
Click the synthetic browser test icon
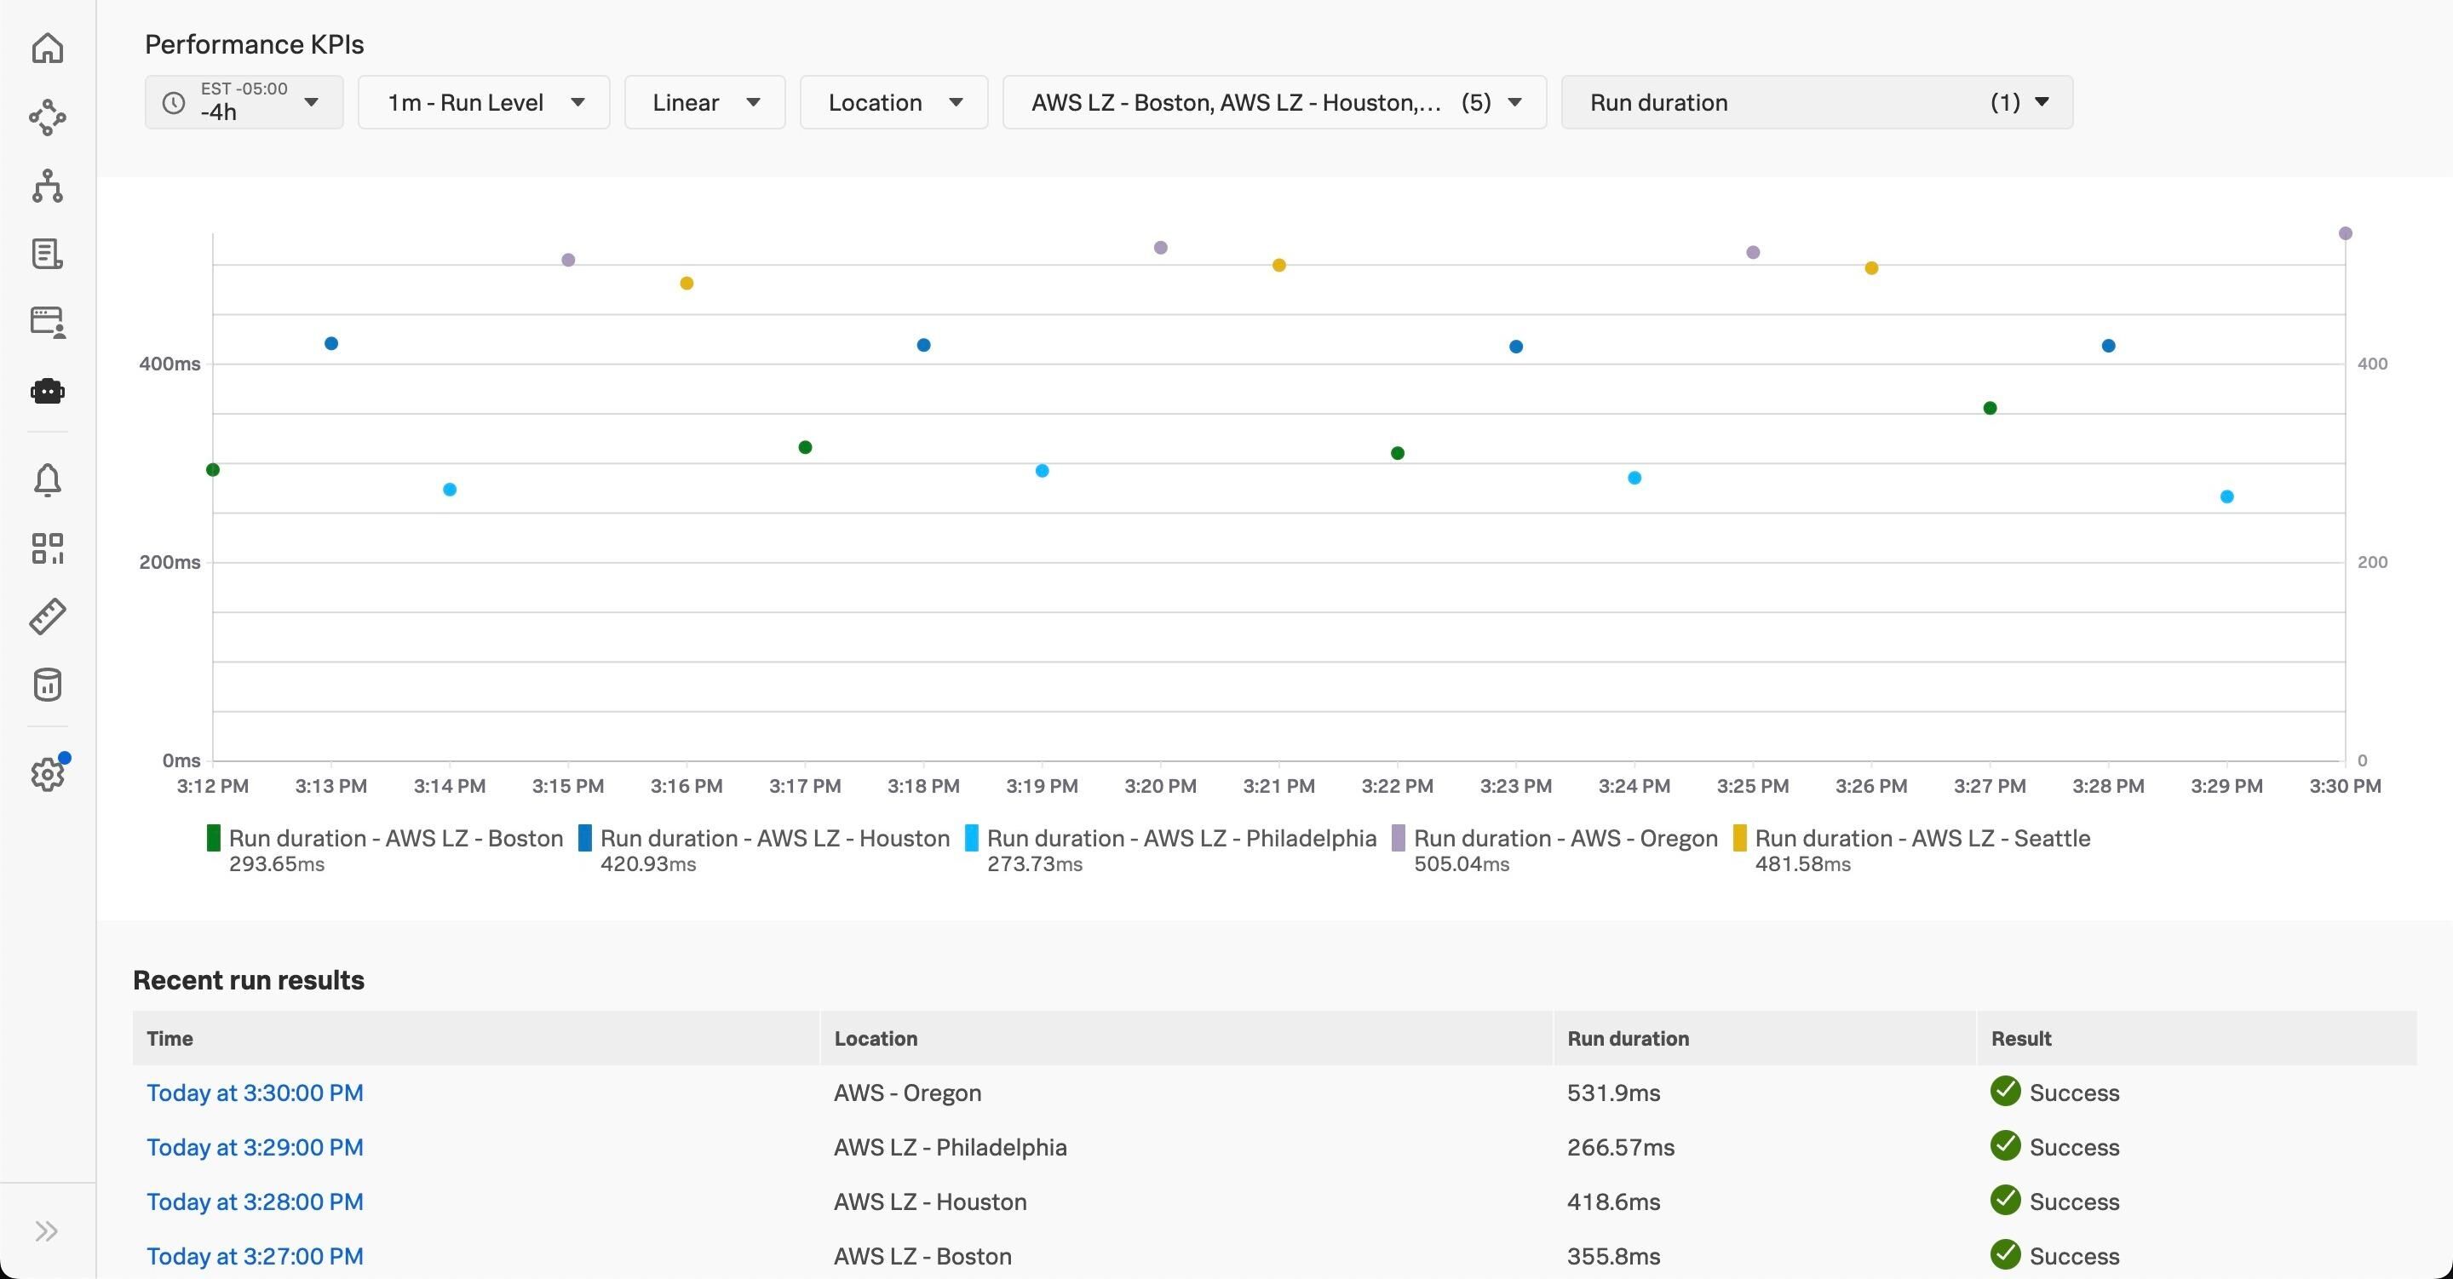pos(47,322)
